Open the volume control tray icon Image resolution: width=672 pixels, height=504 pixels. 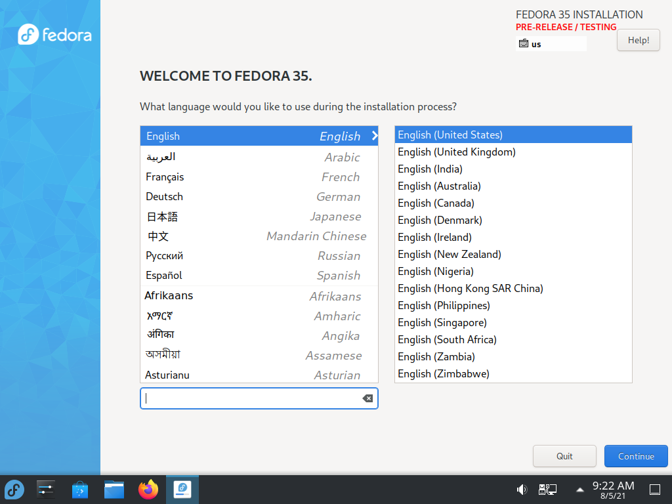(x=522, y=490)
